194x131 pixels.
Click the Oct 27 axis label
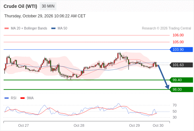(x=23, y=125)
